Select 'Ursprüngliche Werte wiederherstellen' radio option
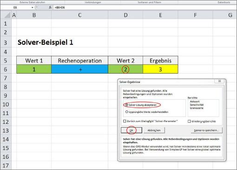Viewport: 237px width, 170px height. (x=127, y=112)
